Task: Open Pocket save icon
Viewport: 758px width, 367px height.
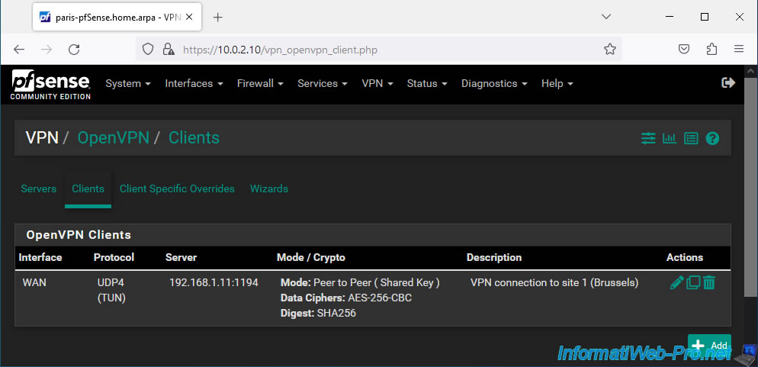Action: pyautogui.click(x=683, y=50)
